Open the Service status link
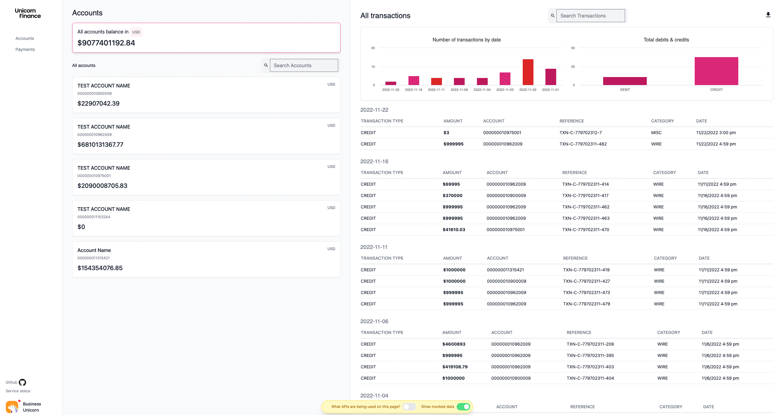 (18, 391)
